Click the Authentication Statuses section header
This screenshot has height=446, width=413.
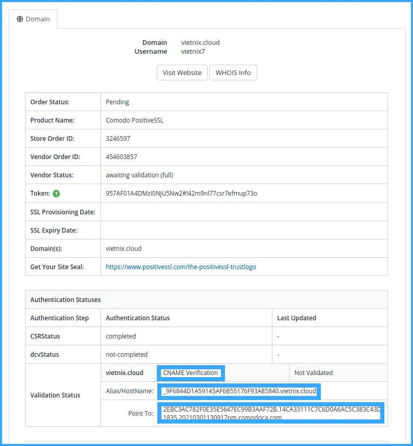click(66, 300)
